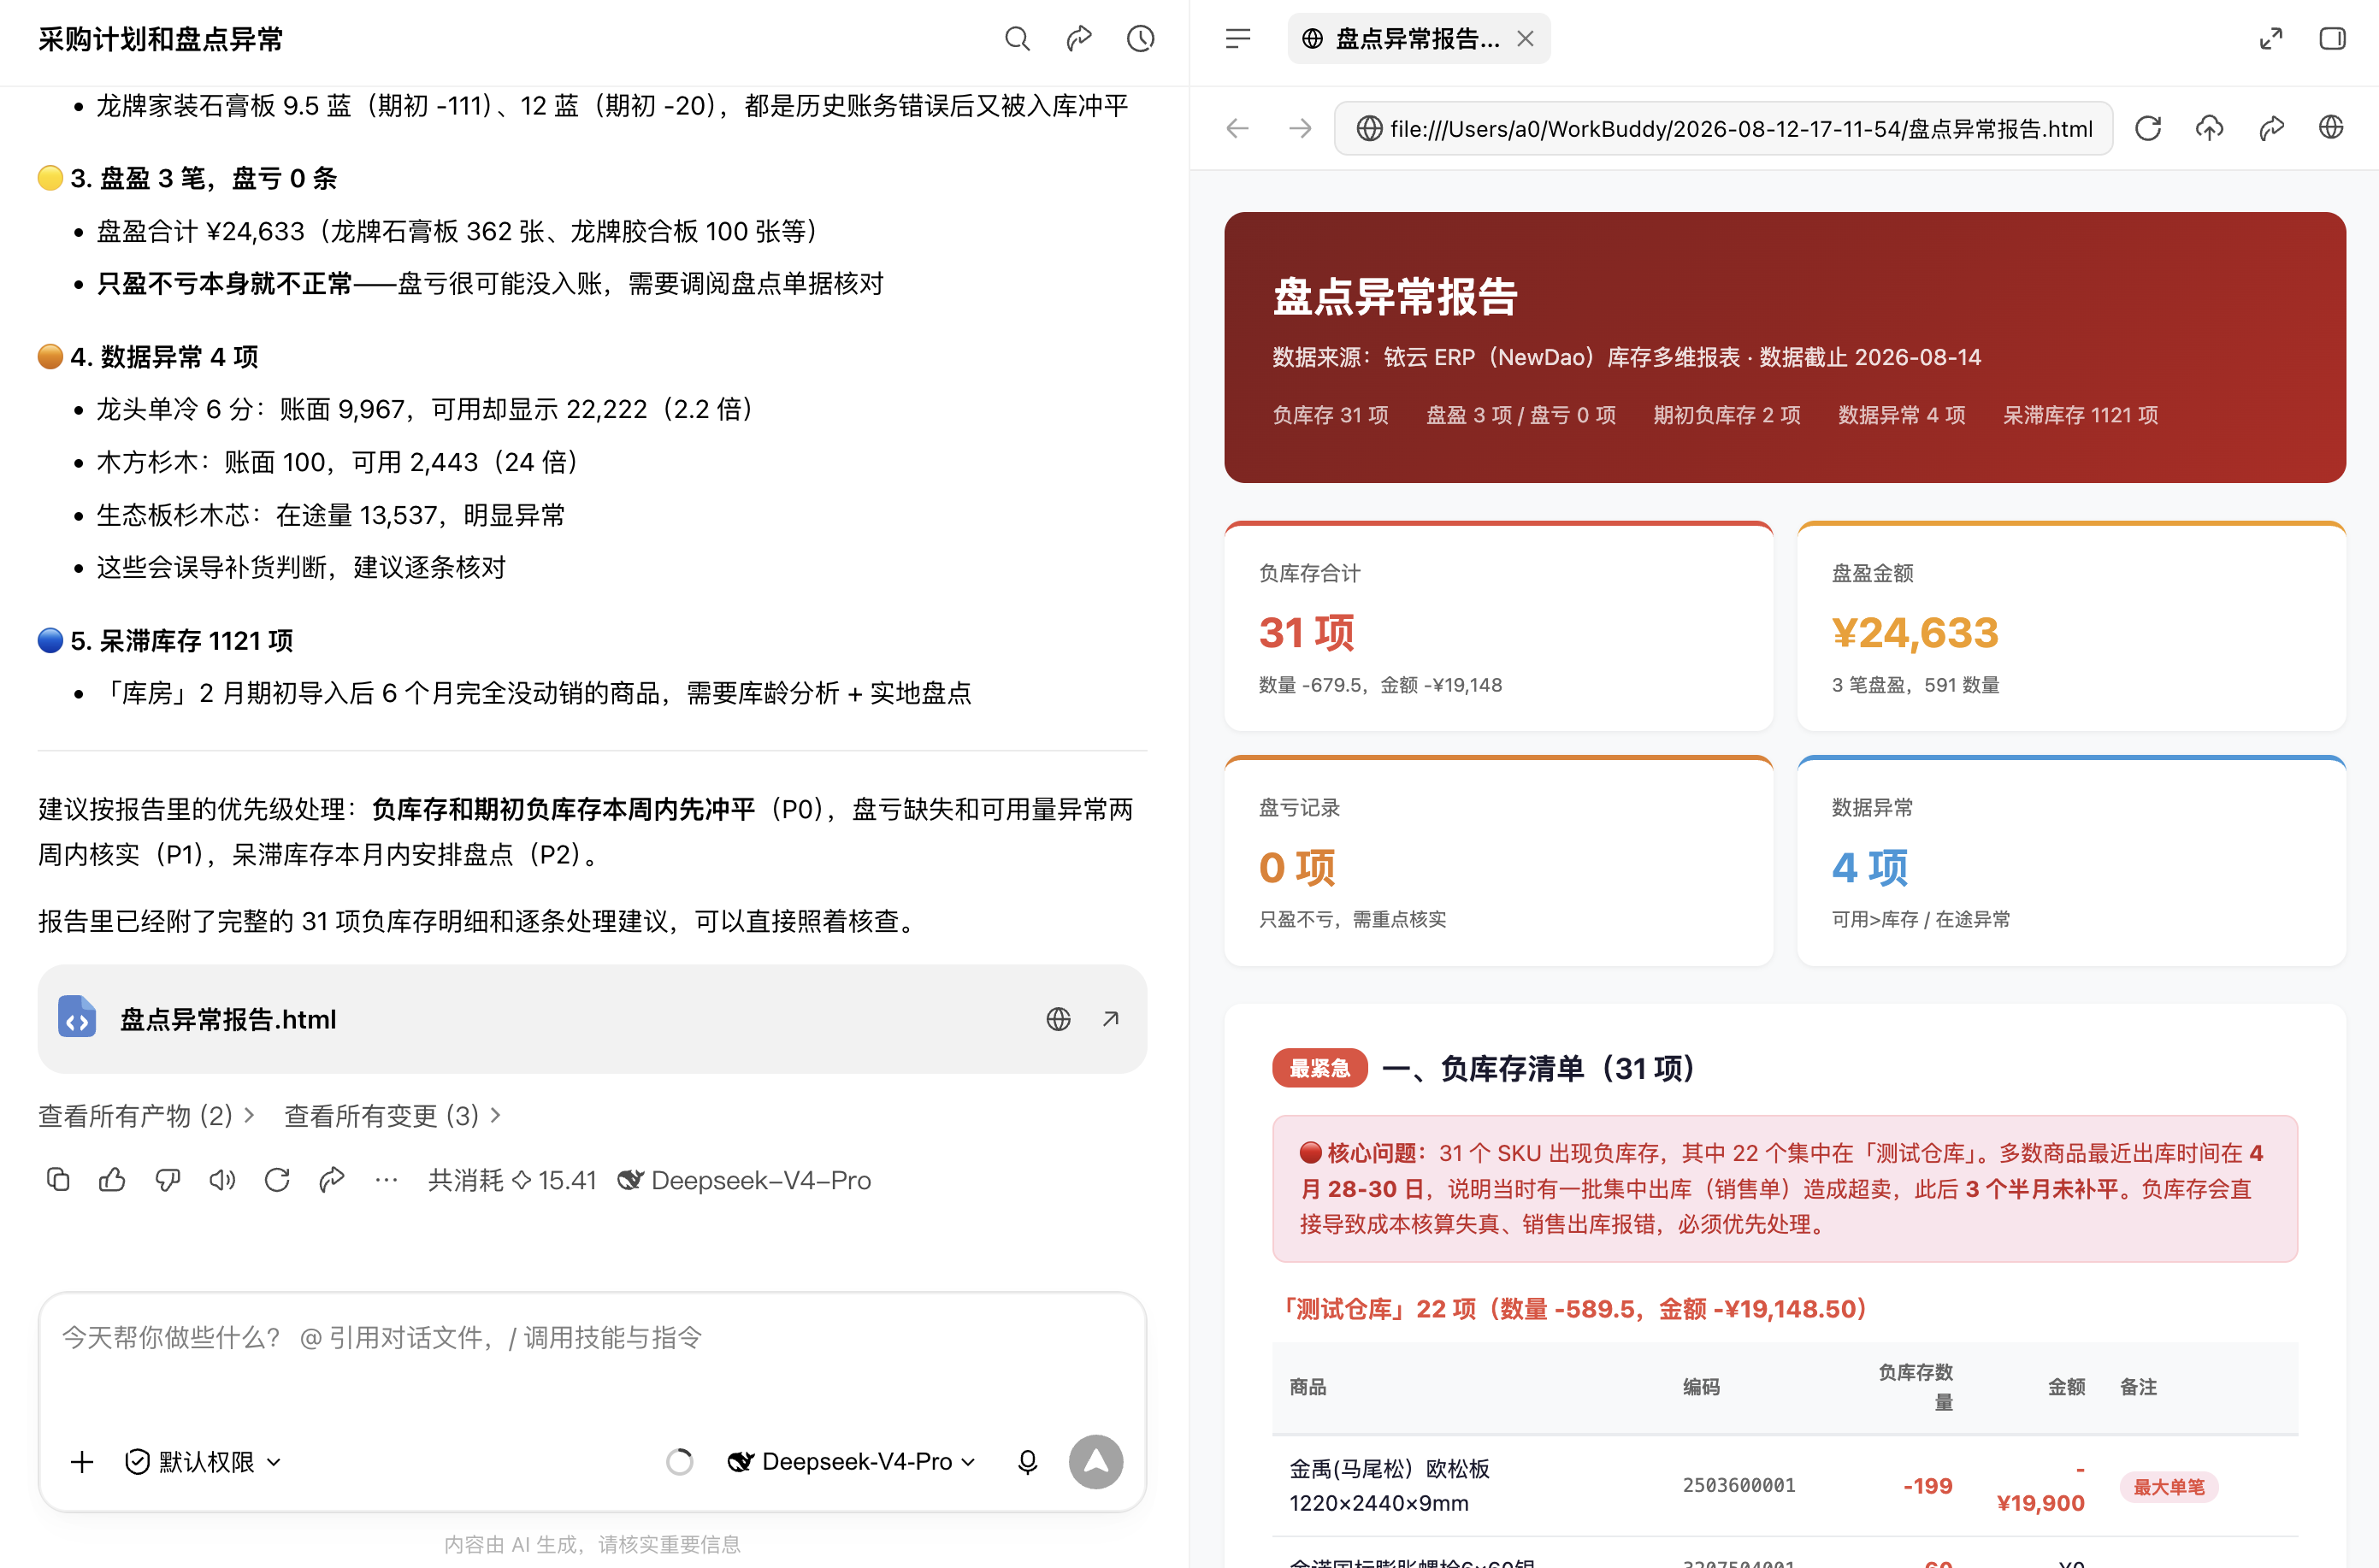The image size is (2379, 1568).
Task: Click the 备注 column header
Action: coord(2138,1387)
